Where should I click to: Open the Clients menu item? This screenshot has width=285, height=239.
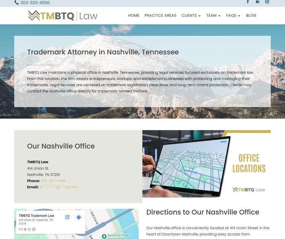pos(189,16)
